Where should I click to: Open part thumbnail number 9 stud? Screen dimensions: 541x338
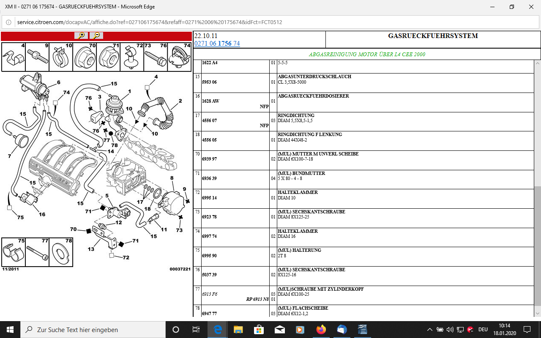pos(37,57)
